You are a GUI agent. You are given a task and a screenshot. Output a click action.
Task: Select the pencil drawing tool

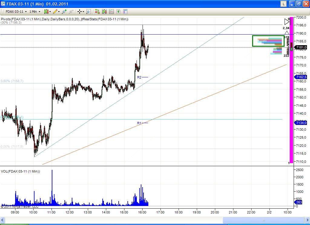coord(56,12)
